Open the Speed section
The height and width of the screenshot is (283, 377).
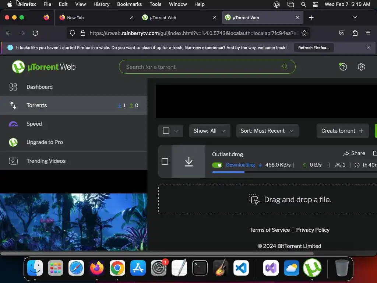point(74,124)
